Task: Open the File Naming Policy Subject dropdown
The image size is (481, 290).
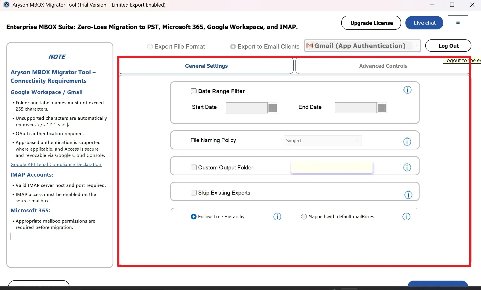Action: pyautogui.click(x=323, y=141)
